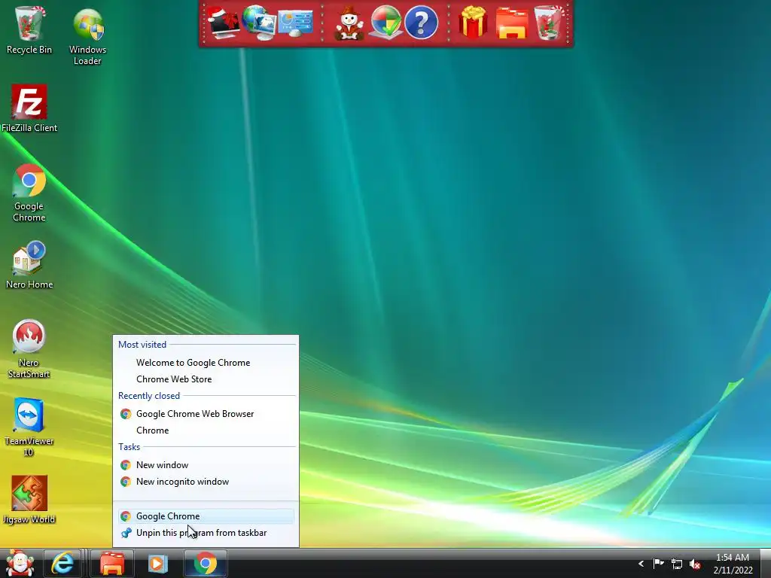Select the TeamViewer 10 desktop icon
The height and width of the screenshot is (578, 771).
29,427
